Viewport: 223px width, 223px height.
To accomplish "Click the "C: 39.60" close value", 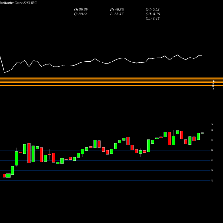I will click(81, 14).
